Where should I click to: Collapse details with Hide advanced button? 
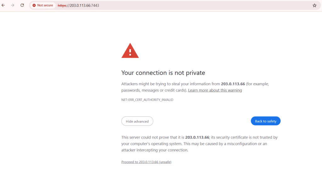(137, 121)
